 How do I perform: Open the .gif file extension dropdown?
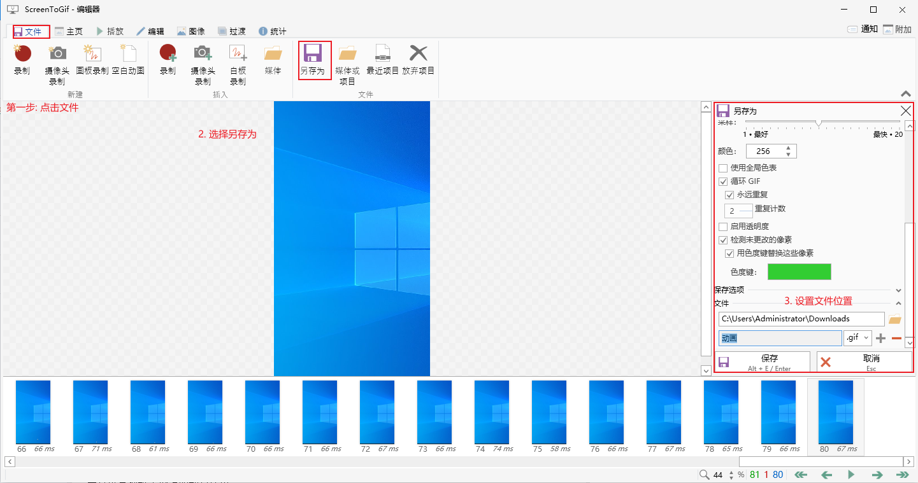click(x=857, y=338)
